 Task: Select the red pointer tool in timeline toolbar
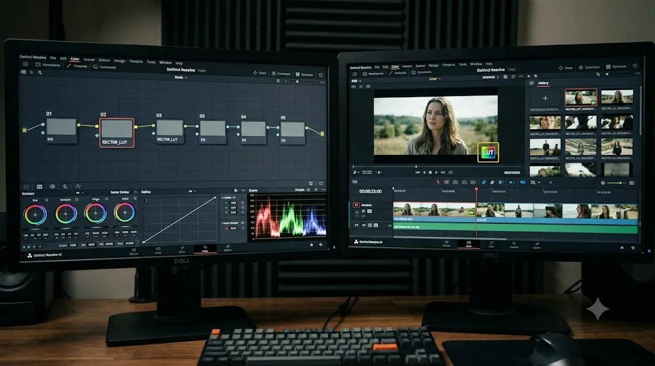(x=438, y=182)
